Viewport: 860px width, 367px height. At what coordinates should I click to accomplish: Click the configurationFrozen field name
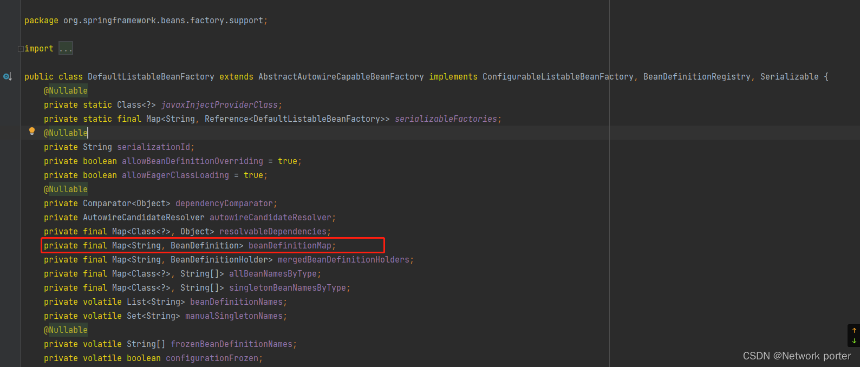click(x=212, y=358)
